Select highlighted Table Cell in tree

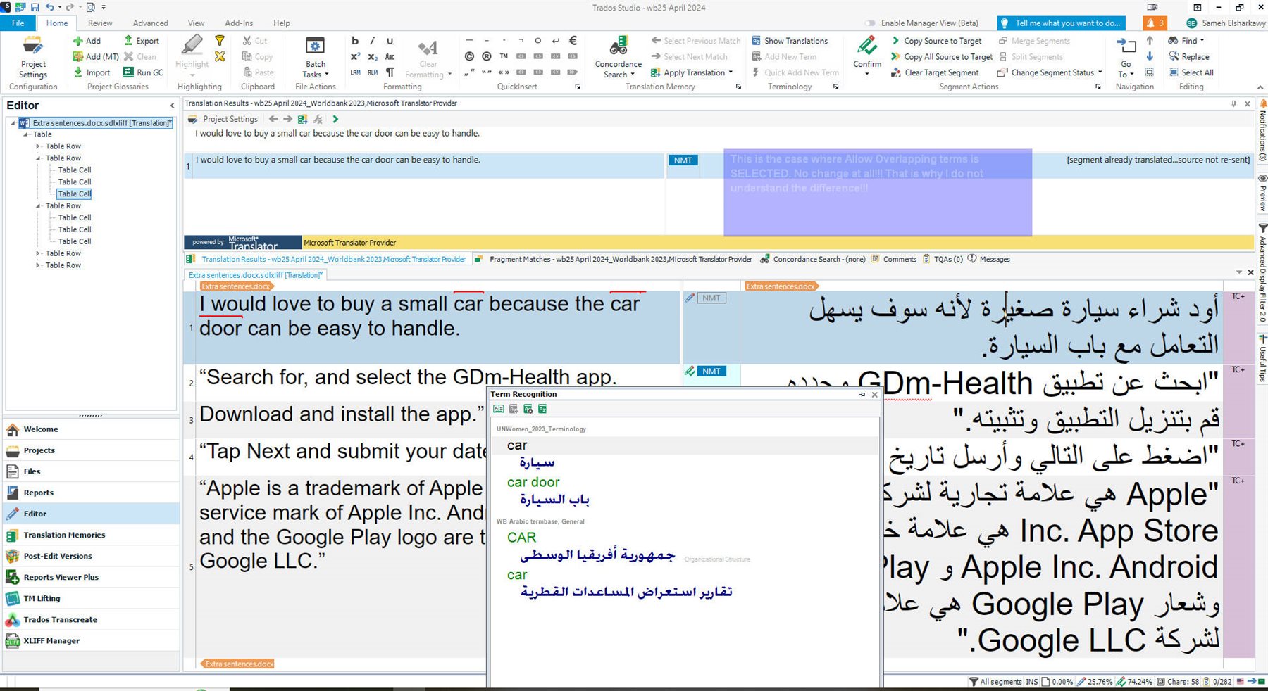point(75,194)
